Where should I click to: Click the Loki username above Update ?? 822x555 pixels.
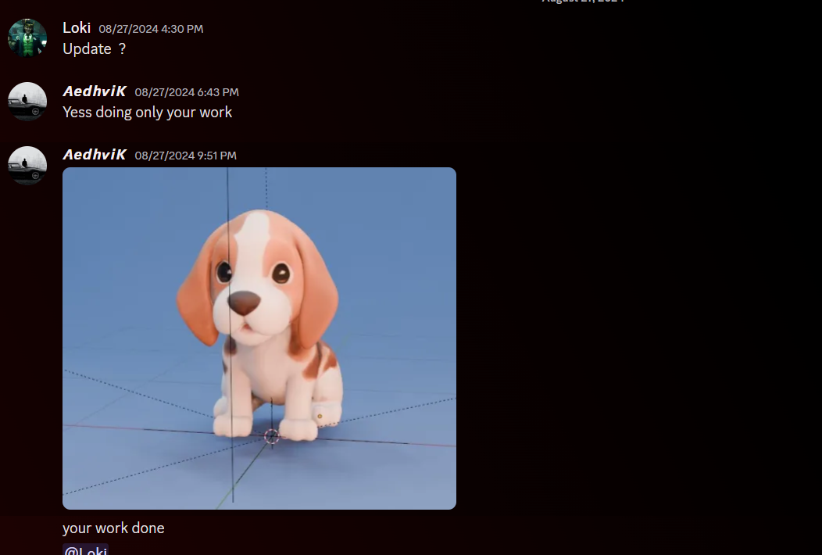77,28
